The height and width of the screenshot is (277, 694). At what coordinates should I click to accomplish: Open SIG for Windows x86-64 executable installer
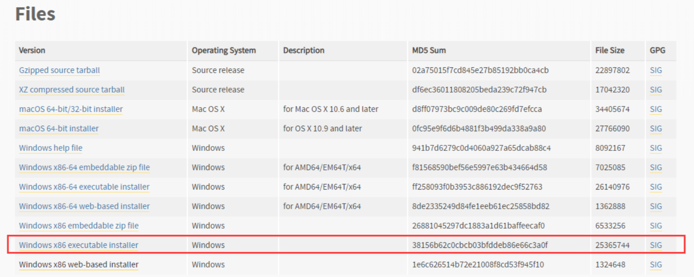tap(656, 187)
